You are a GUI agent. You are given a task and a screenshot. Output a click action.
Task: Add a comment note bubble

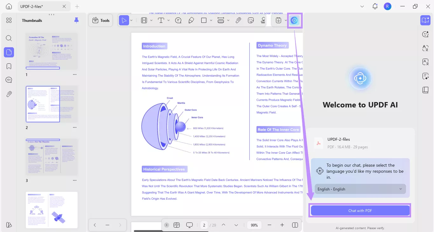click(x=178, y=20)
